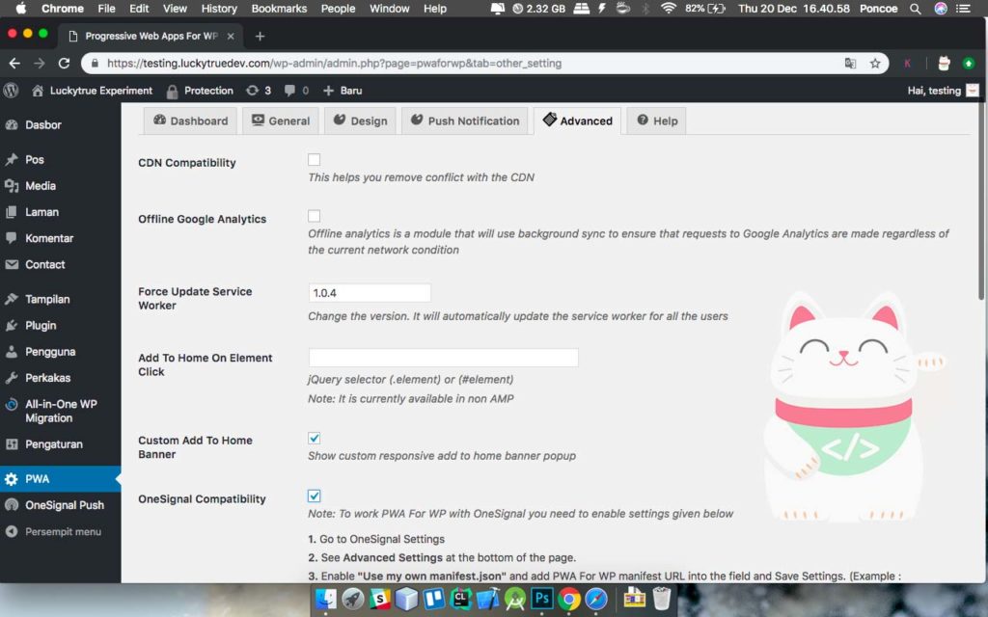Enable the CDN Compatibility checkbox
Viewport: 988px width, 617px height.
(x=314, y=160)
